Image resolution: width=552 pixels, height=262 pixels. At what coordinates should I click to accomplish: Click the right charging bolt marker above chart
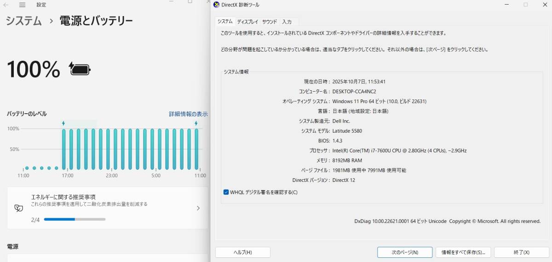tap(196, 123)
